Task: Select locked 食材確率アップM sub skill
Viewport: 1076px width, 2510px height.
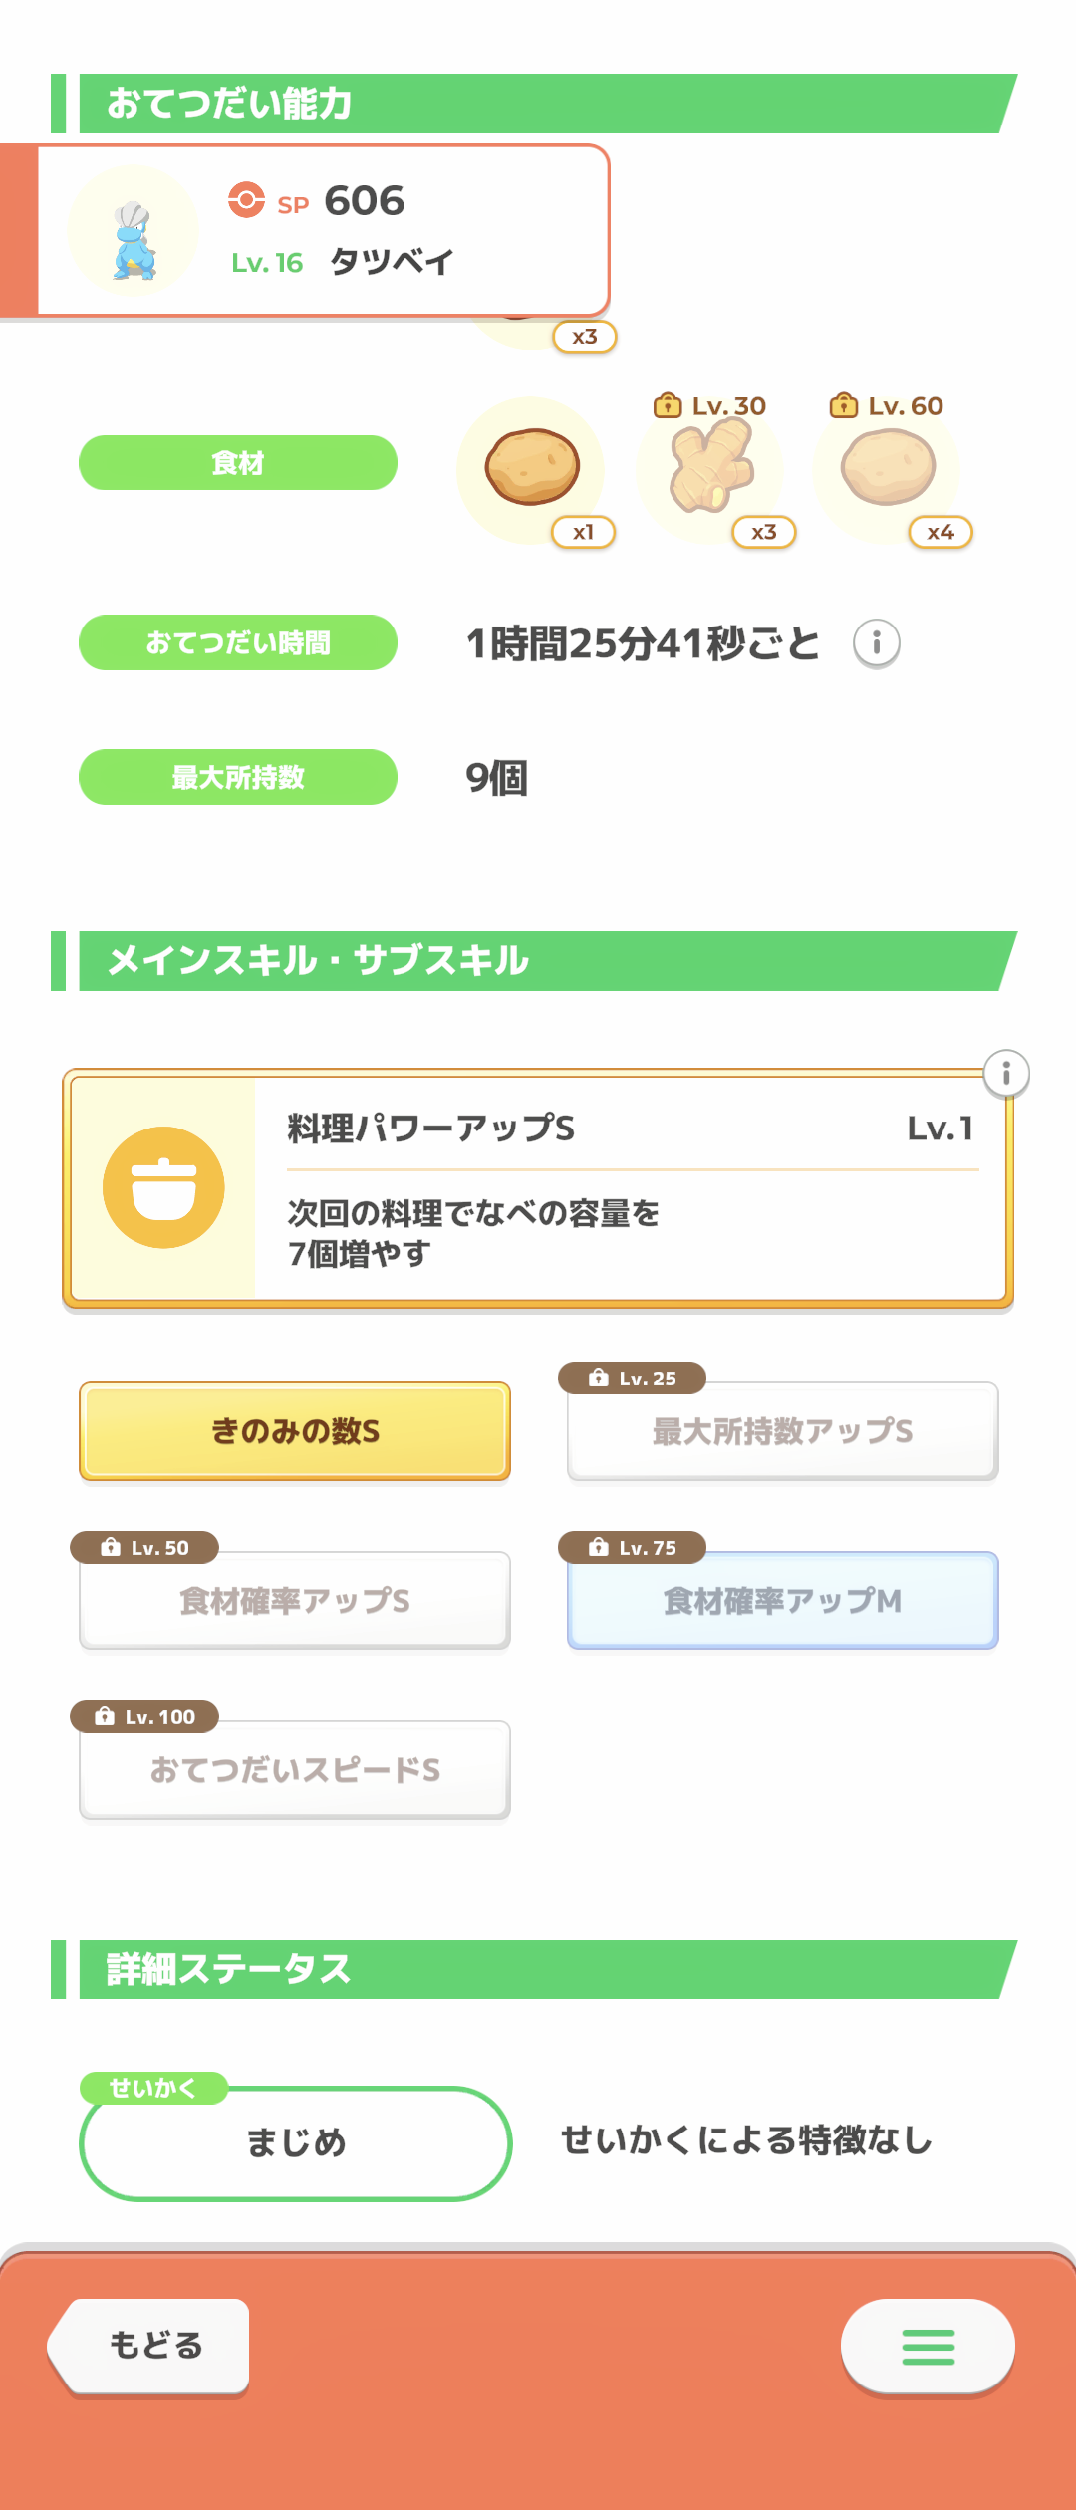Action: click(x=782, y=1601)
